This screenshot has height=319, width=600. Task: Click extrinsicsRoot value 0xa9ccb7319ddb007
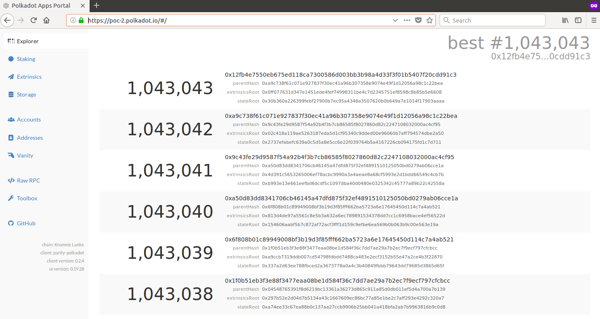point(352,257)
